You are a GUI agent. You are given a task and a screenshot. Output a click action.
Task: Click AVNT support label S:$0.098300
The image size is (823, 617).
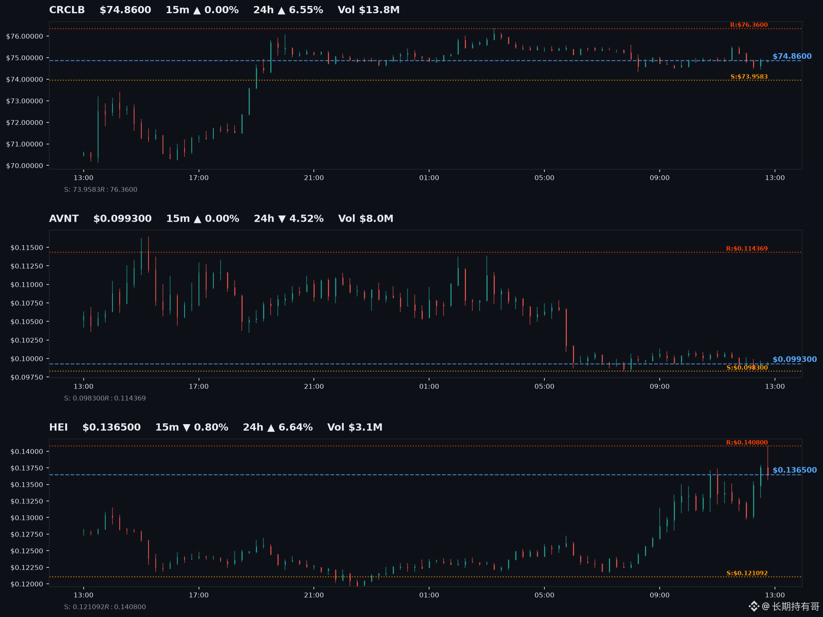pos(747,368)
